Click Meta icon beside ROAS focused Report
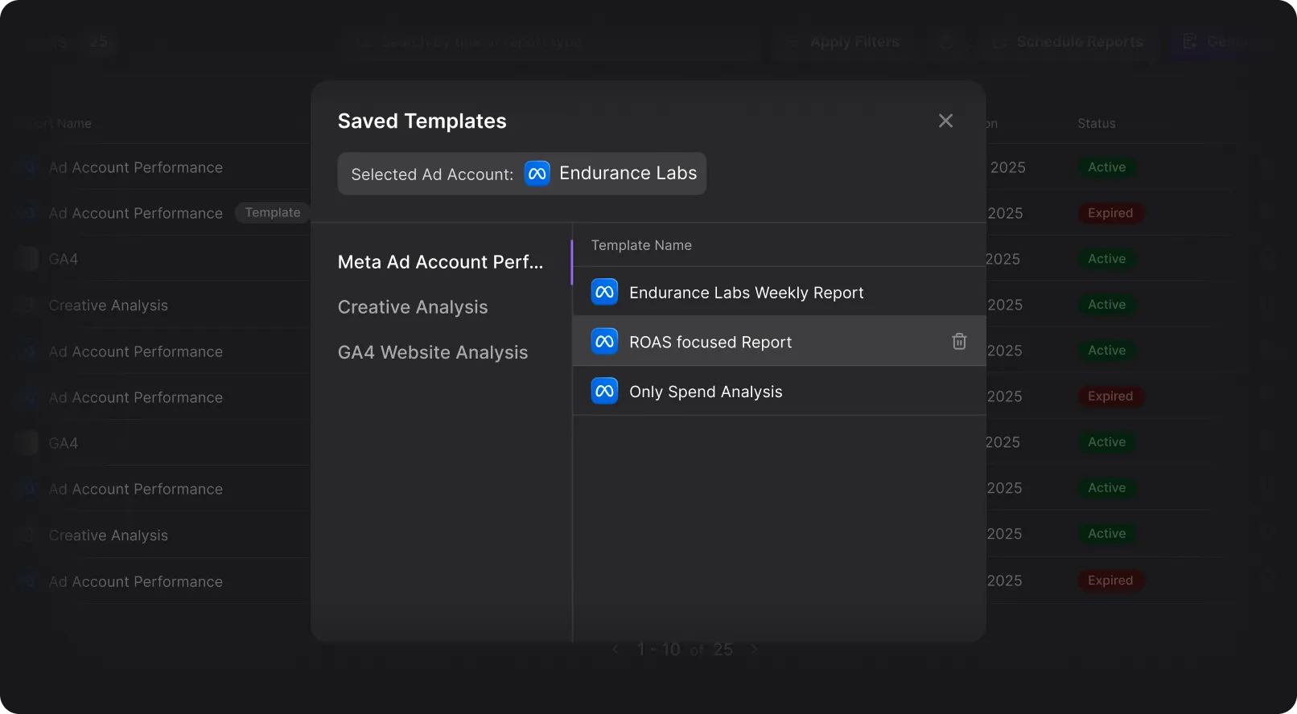This screenshot has height=714, width=1297. [x=604, y=342]
